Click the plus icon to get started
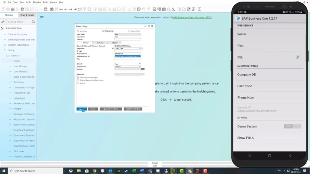Screen dimensions: 310x174 170,100
